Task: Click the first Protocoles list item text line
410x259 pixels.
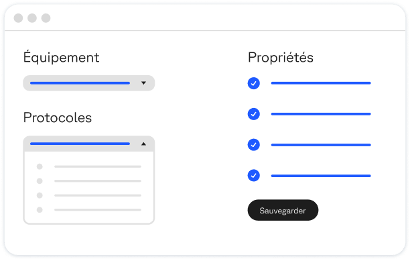Action: tap(98, 166)
